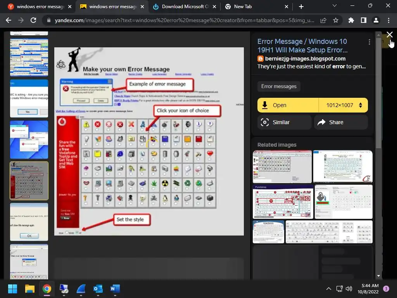The image size is (397, 298).
Task: Select the stacked error dialogs thumbnail in left strip
Action: (29, 57)
